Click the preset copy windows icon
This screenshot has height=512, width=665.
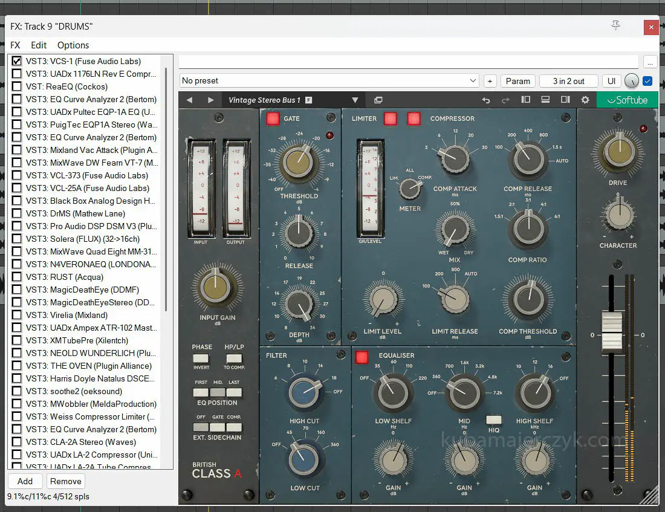coord(378,100)
